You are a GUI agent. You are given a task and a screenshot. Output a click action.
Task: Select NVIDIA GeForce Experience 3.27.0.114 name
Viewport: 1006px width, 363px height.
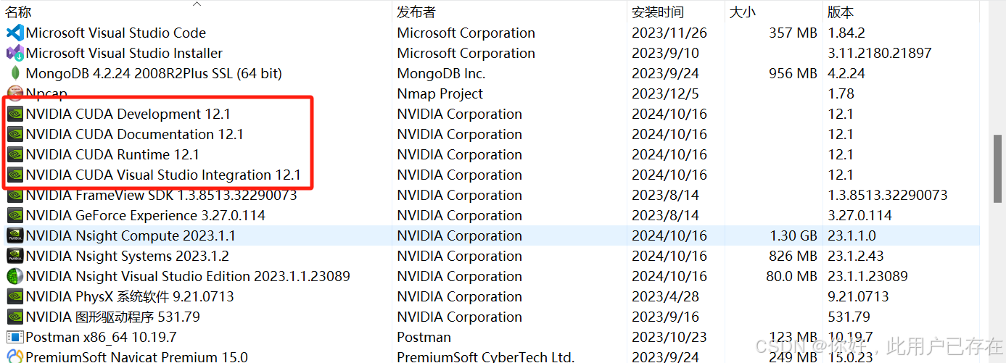click(x=145, y=215)
